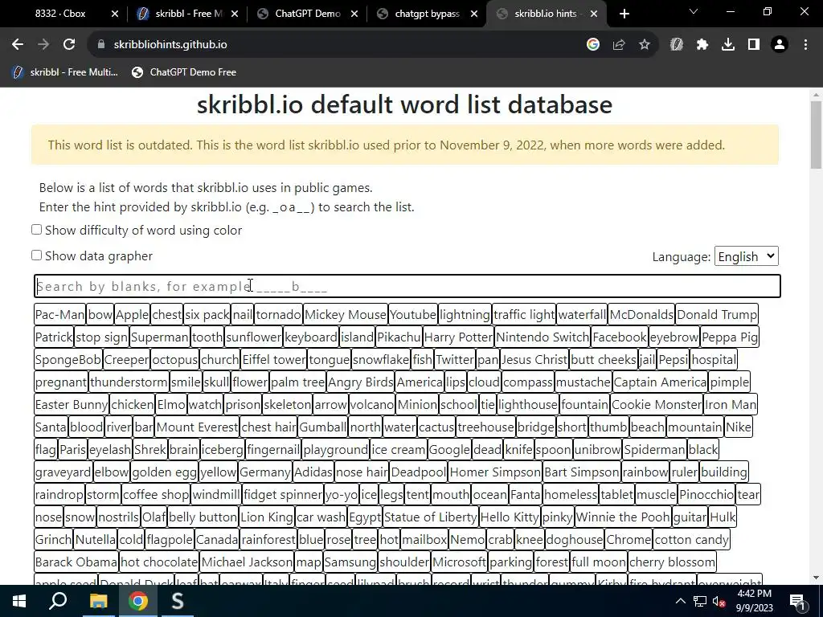Image resolution: width=823 pixels, height=617 pixels.
Task: Open the Downloads icon in Chrome toolbar
Action: pyautogui.click(x=728, y=45)
